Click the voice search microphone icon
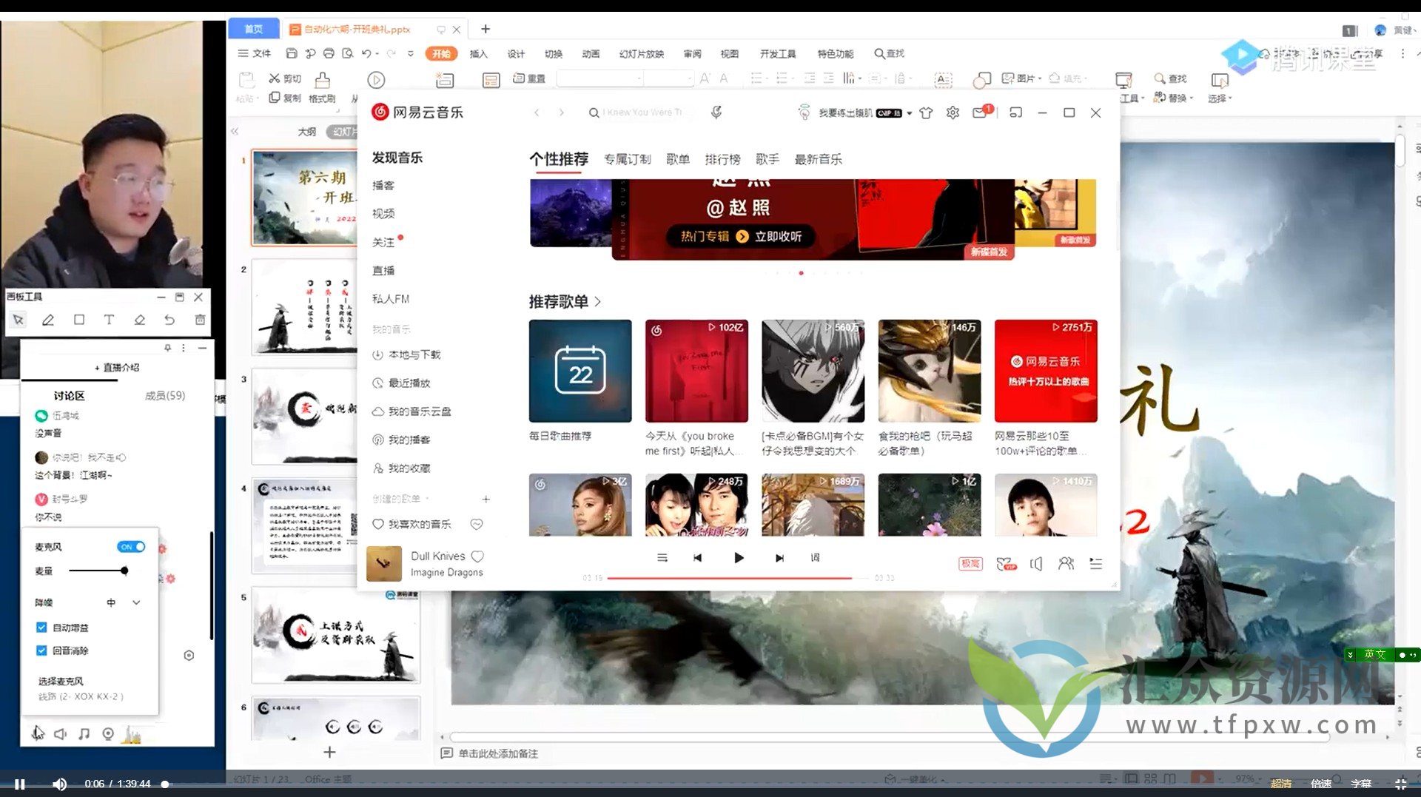The width and height of the screenshot is (1421, 797). point(716,112)
